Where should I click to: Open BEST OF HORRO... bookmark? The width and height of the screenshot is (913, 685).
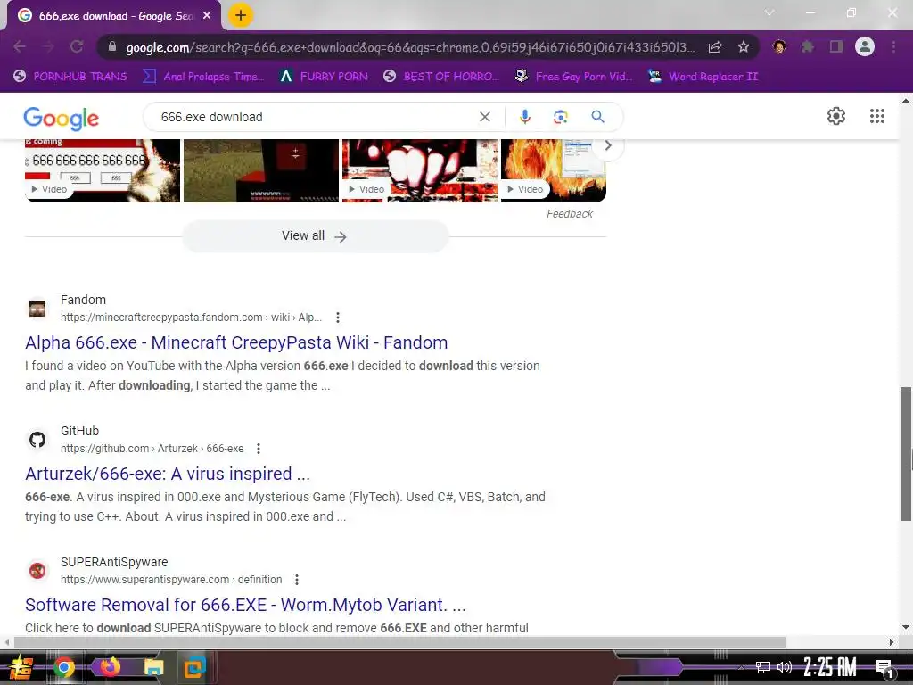[x=441, y=77]
